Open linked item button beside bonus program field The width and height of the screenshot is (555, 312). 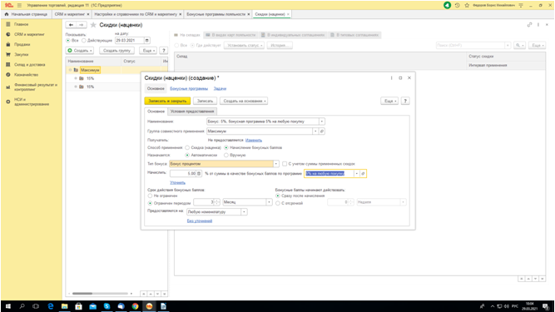pos(363,174)
